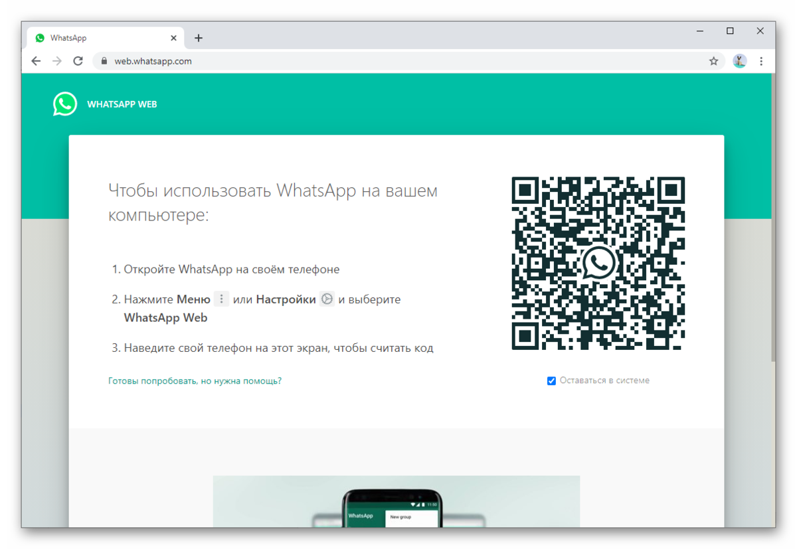Click the Настройки gear icon in instructions
This screenshot has width=797, height=549.
[x=327, y=299]
